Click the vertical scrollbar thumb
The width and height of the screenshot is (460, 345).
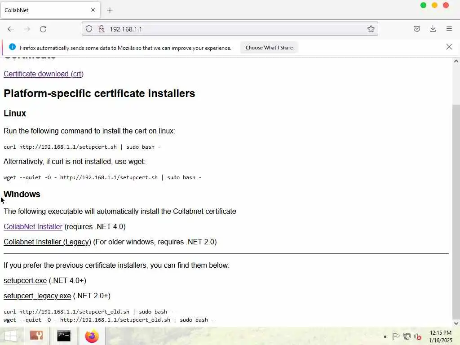(x=456, y=211)
